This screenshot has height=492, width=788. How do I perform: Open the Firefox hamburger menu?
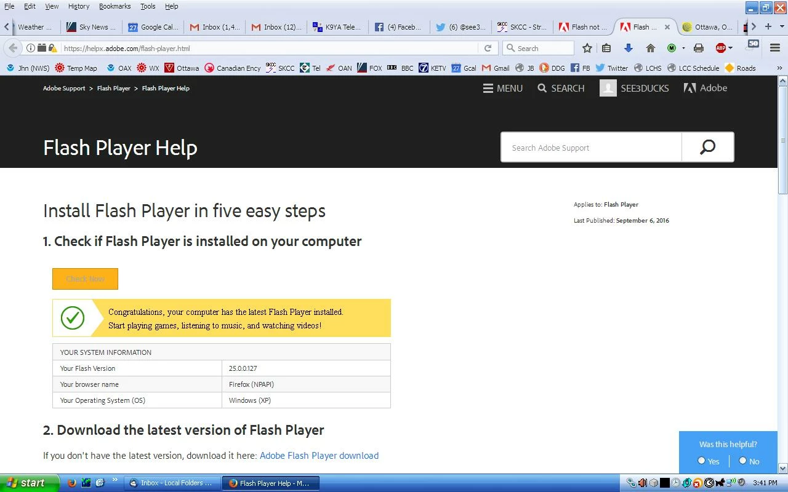point(775,48)
